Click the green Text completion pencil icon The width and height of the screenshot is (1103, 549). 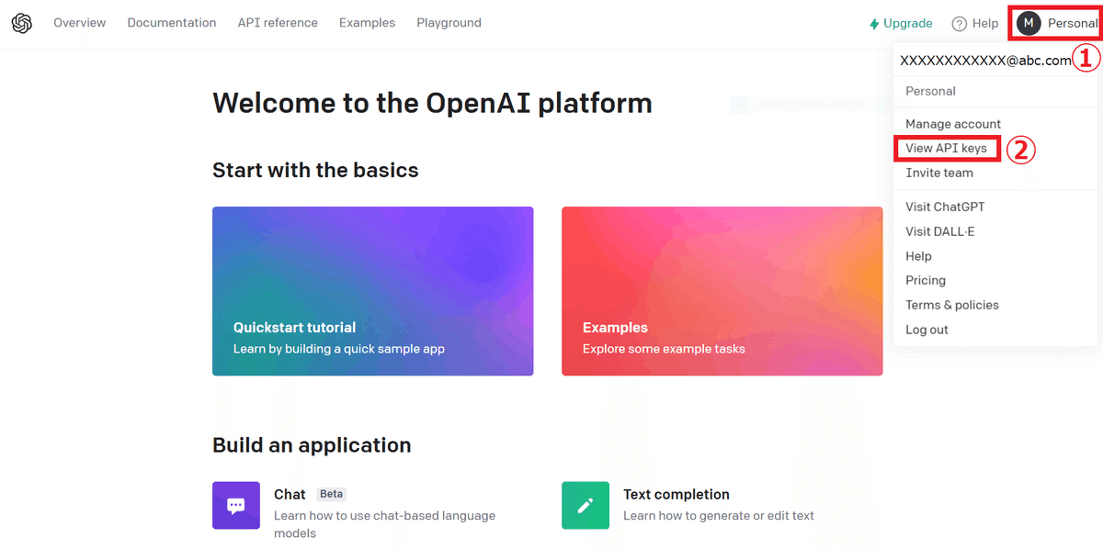coord(586,505)
